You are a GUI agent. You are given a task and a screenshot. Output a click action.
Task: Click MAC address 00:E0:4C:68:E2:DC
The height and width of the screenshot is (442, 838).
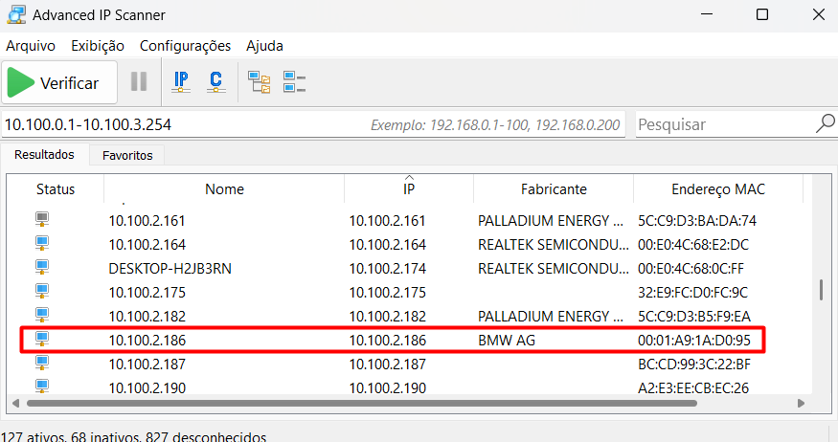coord(693,245)
